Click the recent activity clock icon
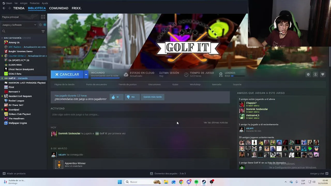 click(x=40, y=25)
